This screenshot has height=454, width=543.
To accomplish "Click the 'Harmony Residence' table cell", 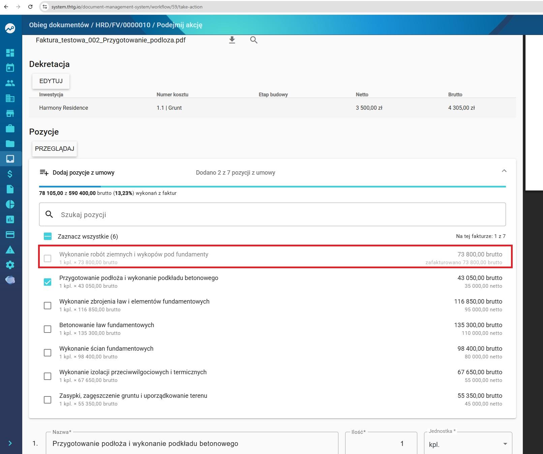I will (x=64, y=108).
